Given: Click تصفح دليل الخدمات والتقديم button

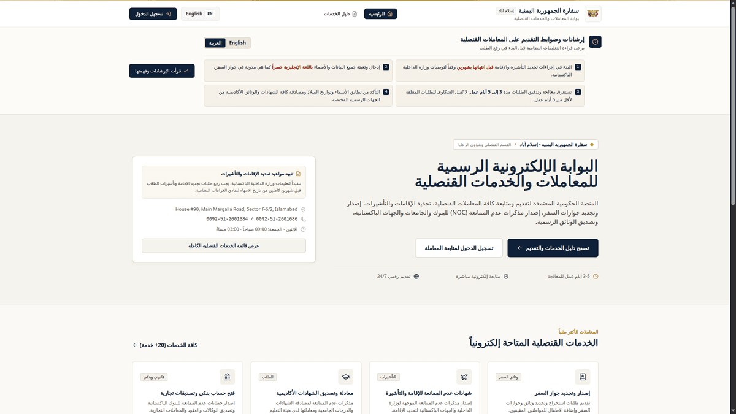Looking at the screenshot, I should pyautogui.click(x=553, y=248).
